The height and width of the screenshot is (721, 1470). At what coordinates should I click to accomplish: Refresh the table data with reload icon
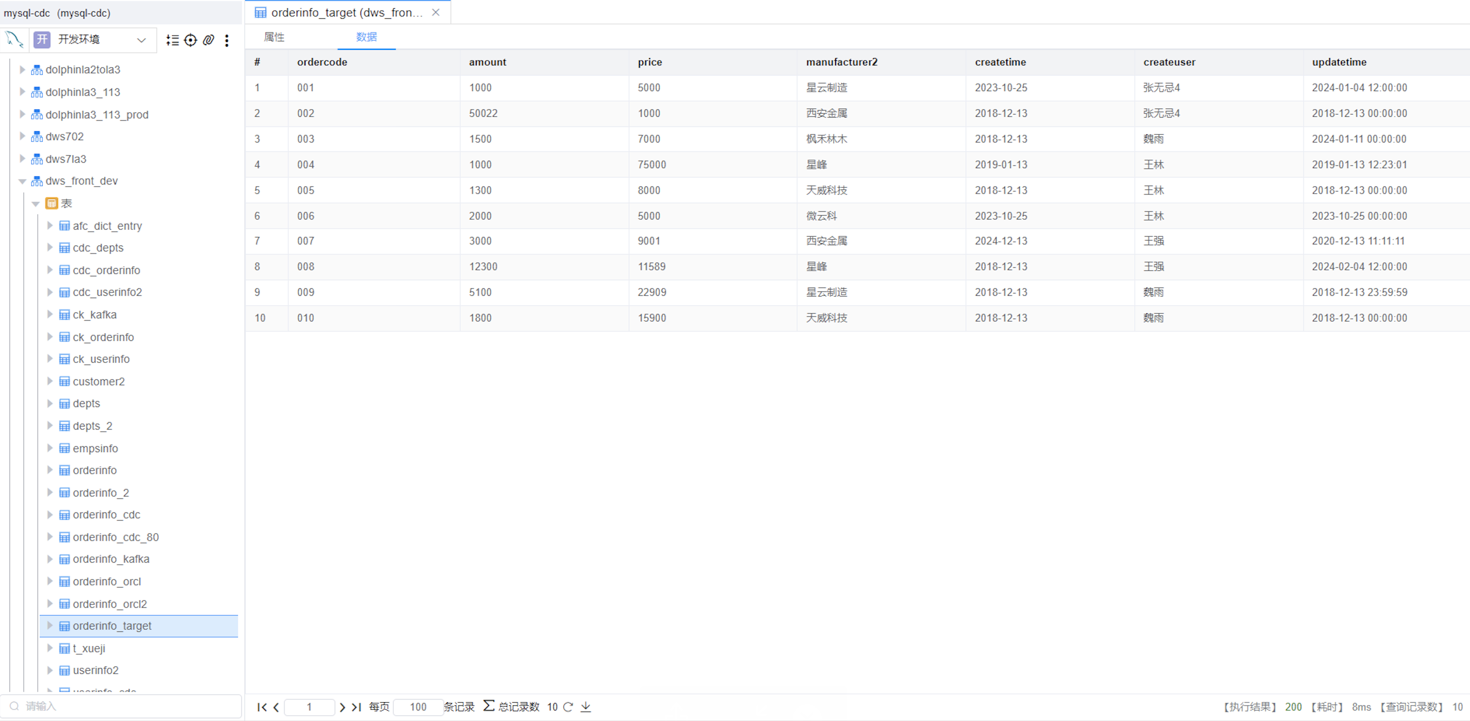pyautogui.click(x=568, y=708)
